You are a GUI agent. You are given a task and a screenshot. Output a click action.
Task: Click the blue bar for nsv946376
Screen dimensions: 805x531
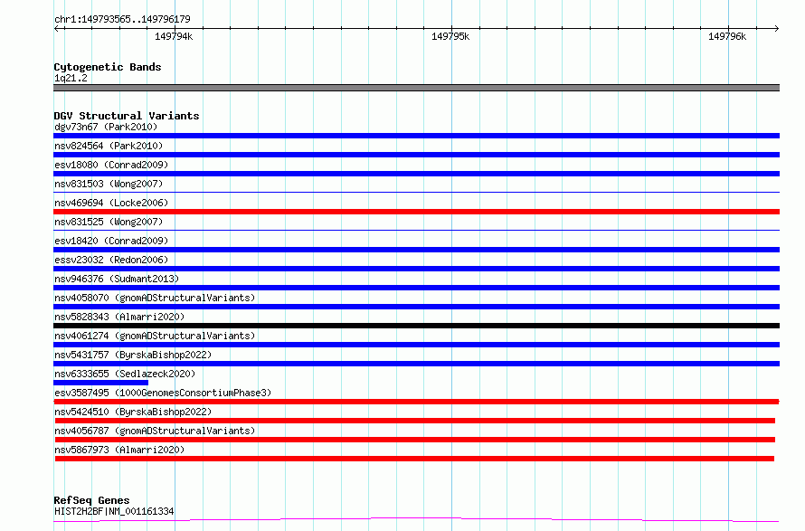[x=416, y=288]
